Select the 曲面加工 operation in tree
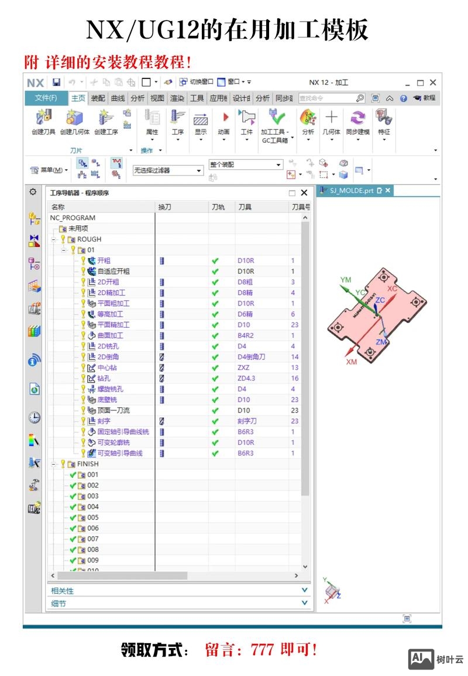 click(110, 336)
